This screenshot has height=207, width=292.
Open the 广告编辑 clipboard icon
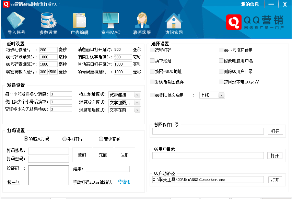click(x=80, y=23)
